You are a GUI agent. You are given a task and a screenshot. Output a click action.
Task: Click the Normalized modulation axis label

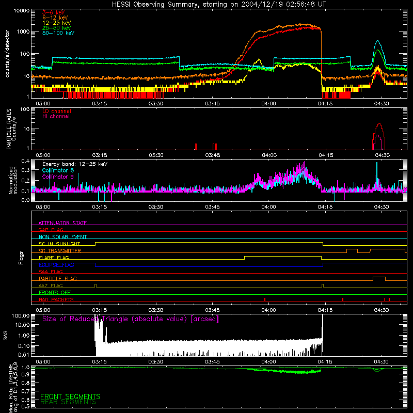(x=13, y=180)
